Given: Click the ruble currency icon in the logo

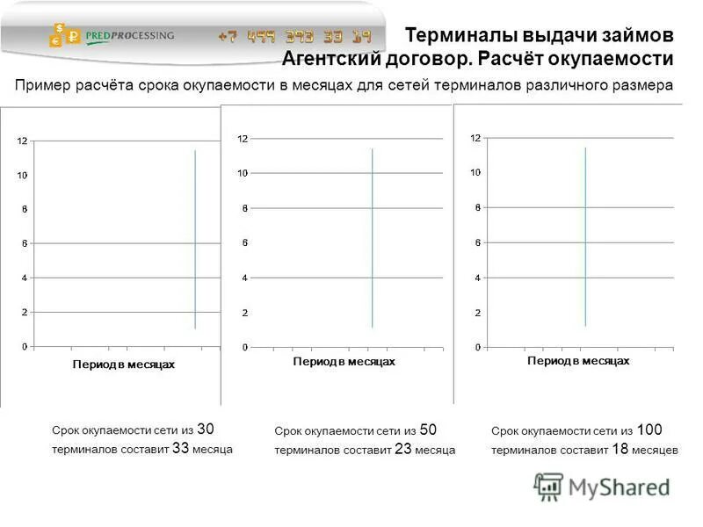Looking at the screenshot, I should (x=73, y=36).
